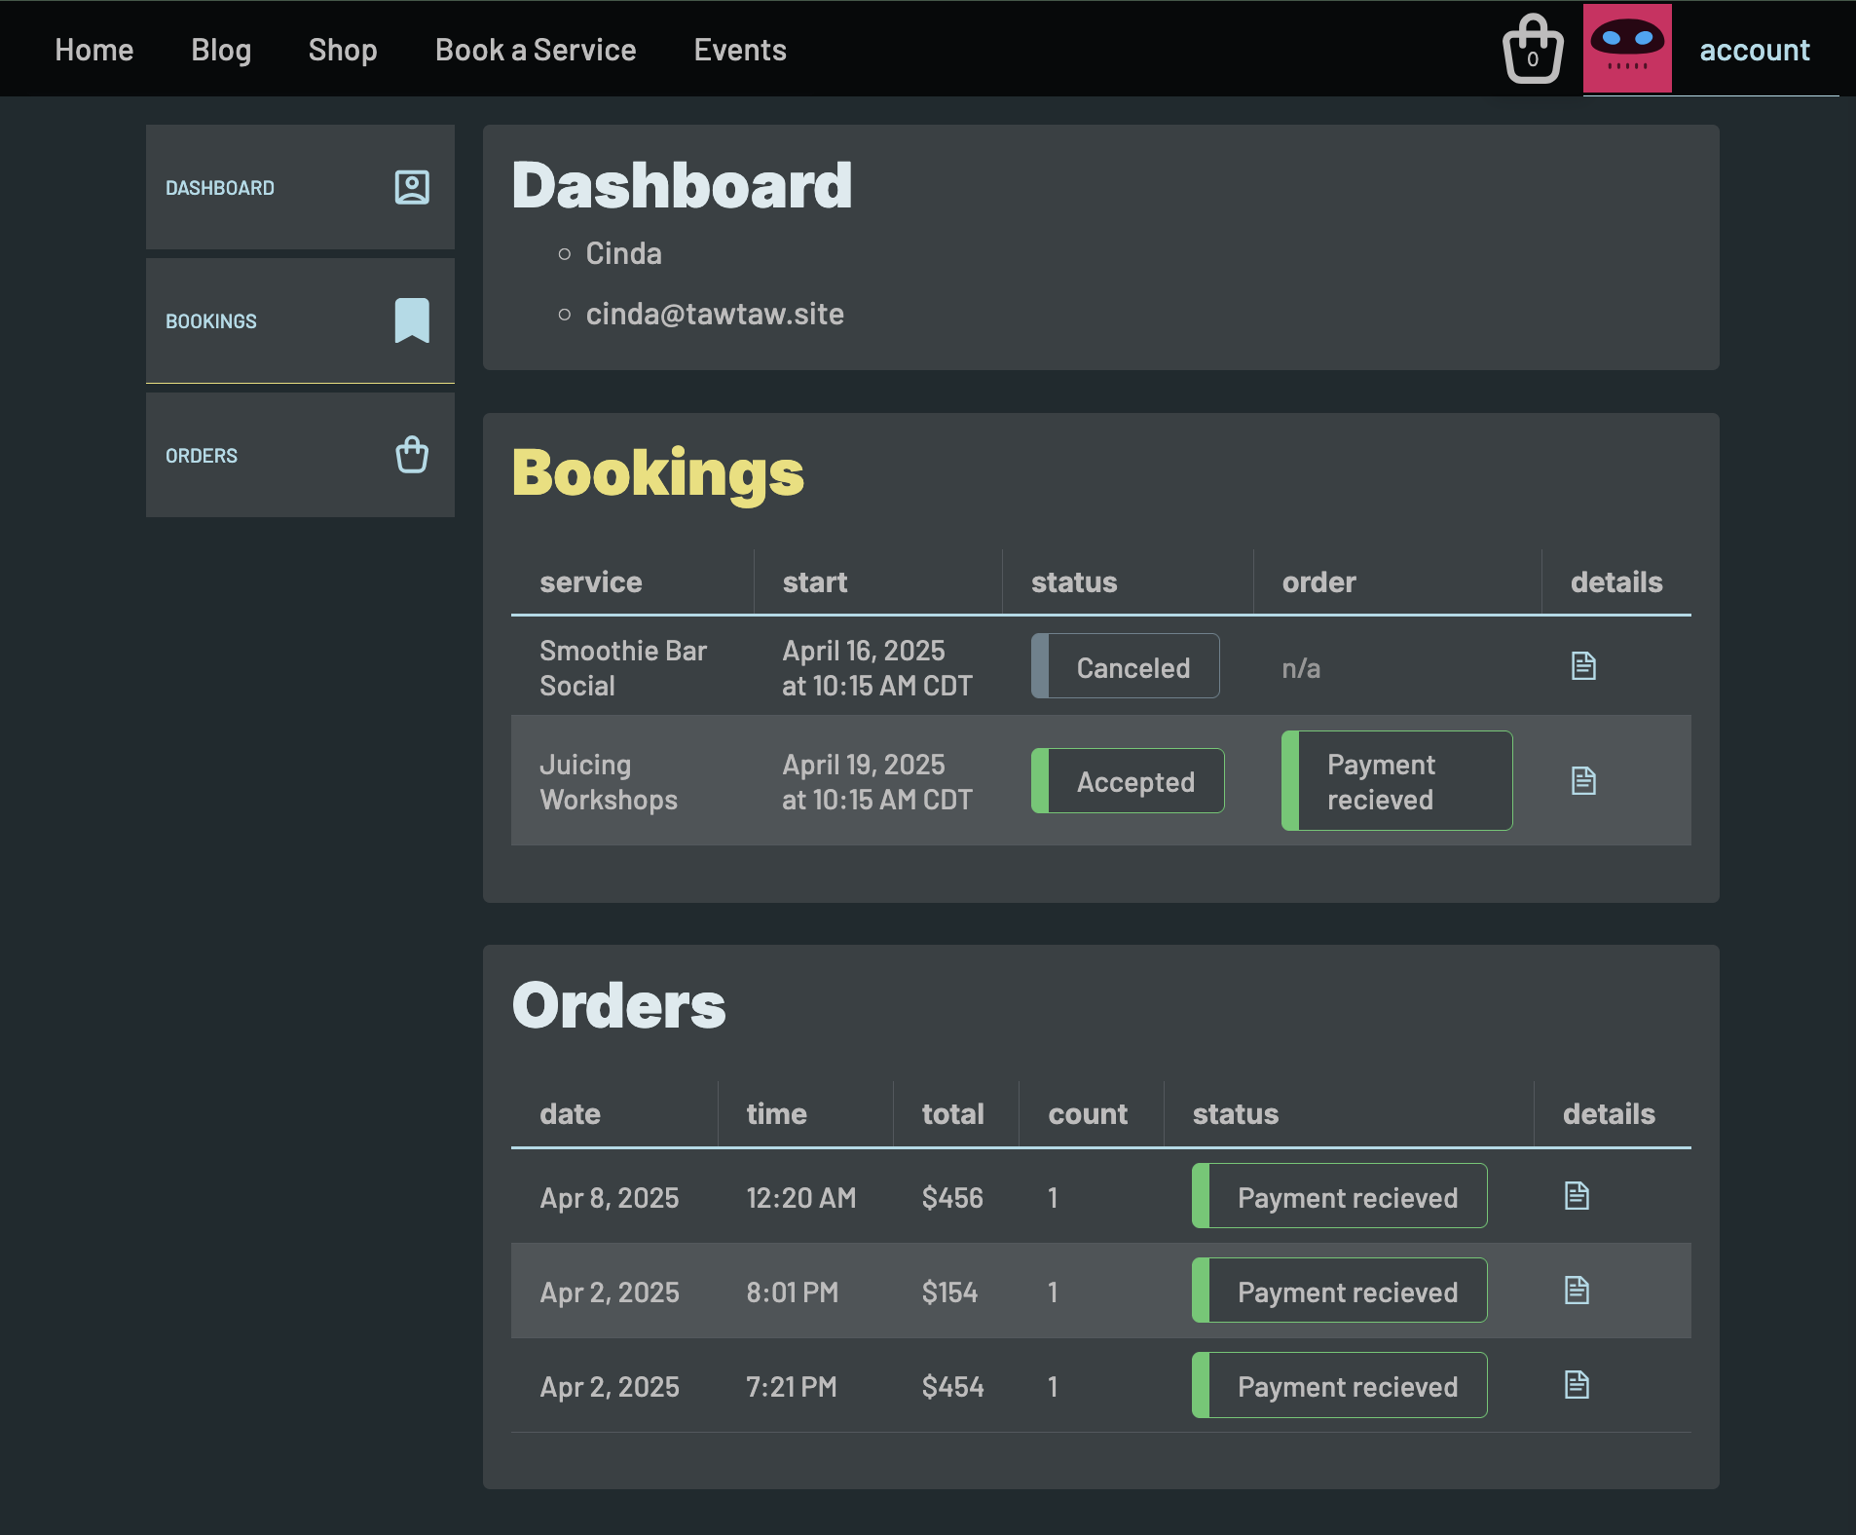
Task: Open the Events page
Action: pyautogui.click(x=740, y=50)
